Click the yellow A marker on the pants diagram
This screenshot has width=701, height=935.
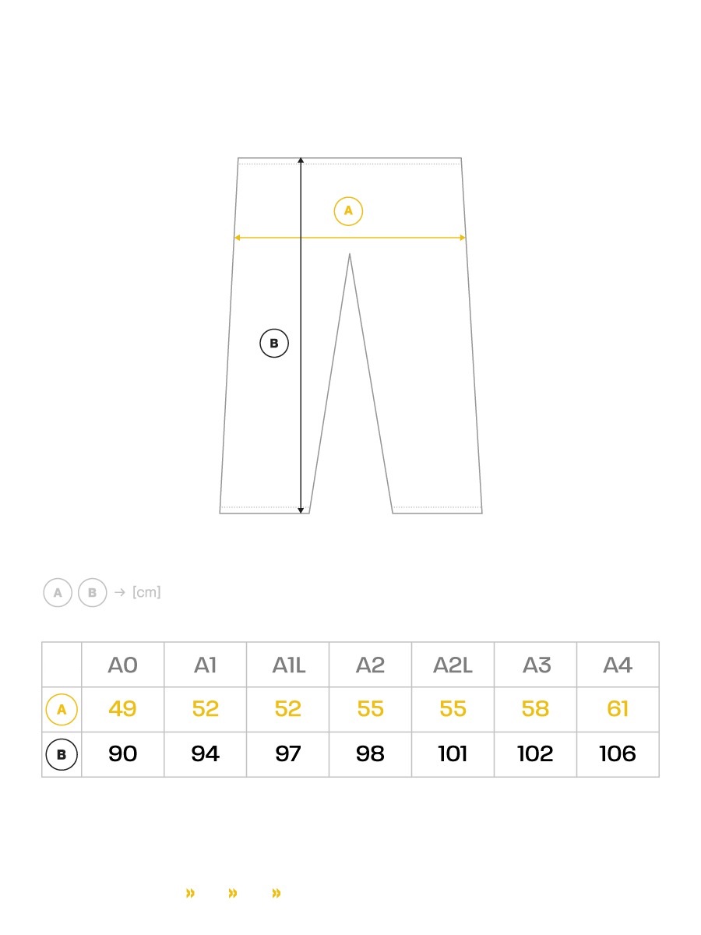348,211
